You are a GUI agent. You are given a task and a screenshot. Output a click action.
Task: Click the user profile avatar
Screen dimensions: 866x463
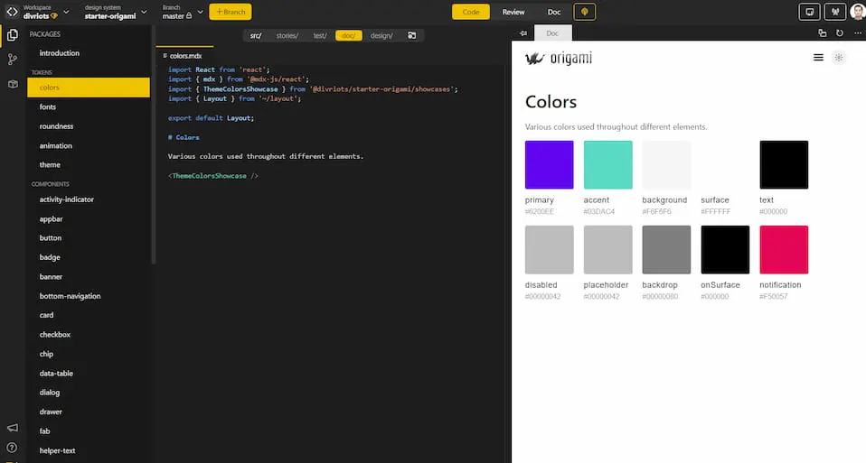tap(857, 12)
